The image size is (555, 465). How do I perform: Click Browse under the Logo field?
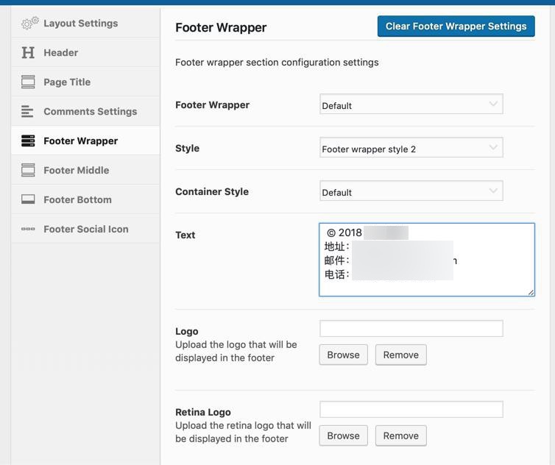[x=343, y=355]
